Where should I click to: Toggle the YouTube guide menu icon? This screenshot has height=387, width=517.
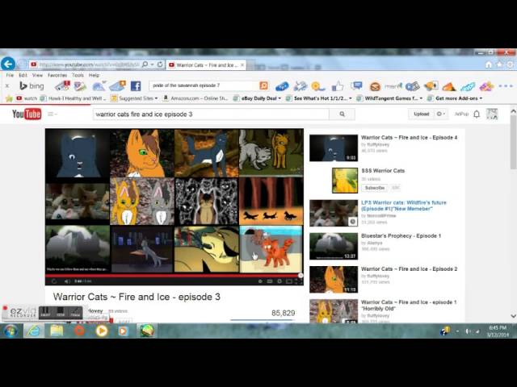pos(52,114)
